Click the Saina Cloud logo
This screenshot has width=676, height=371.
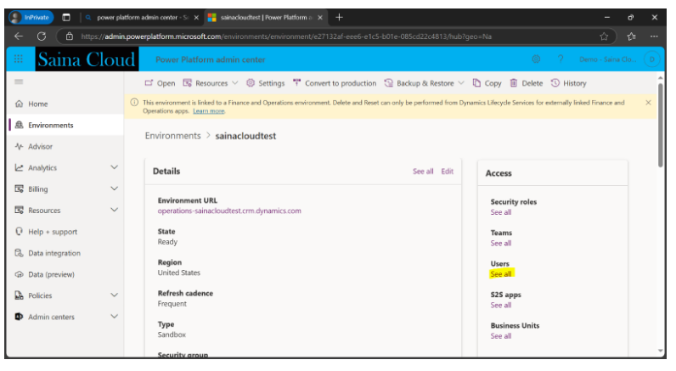87,59
